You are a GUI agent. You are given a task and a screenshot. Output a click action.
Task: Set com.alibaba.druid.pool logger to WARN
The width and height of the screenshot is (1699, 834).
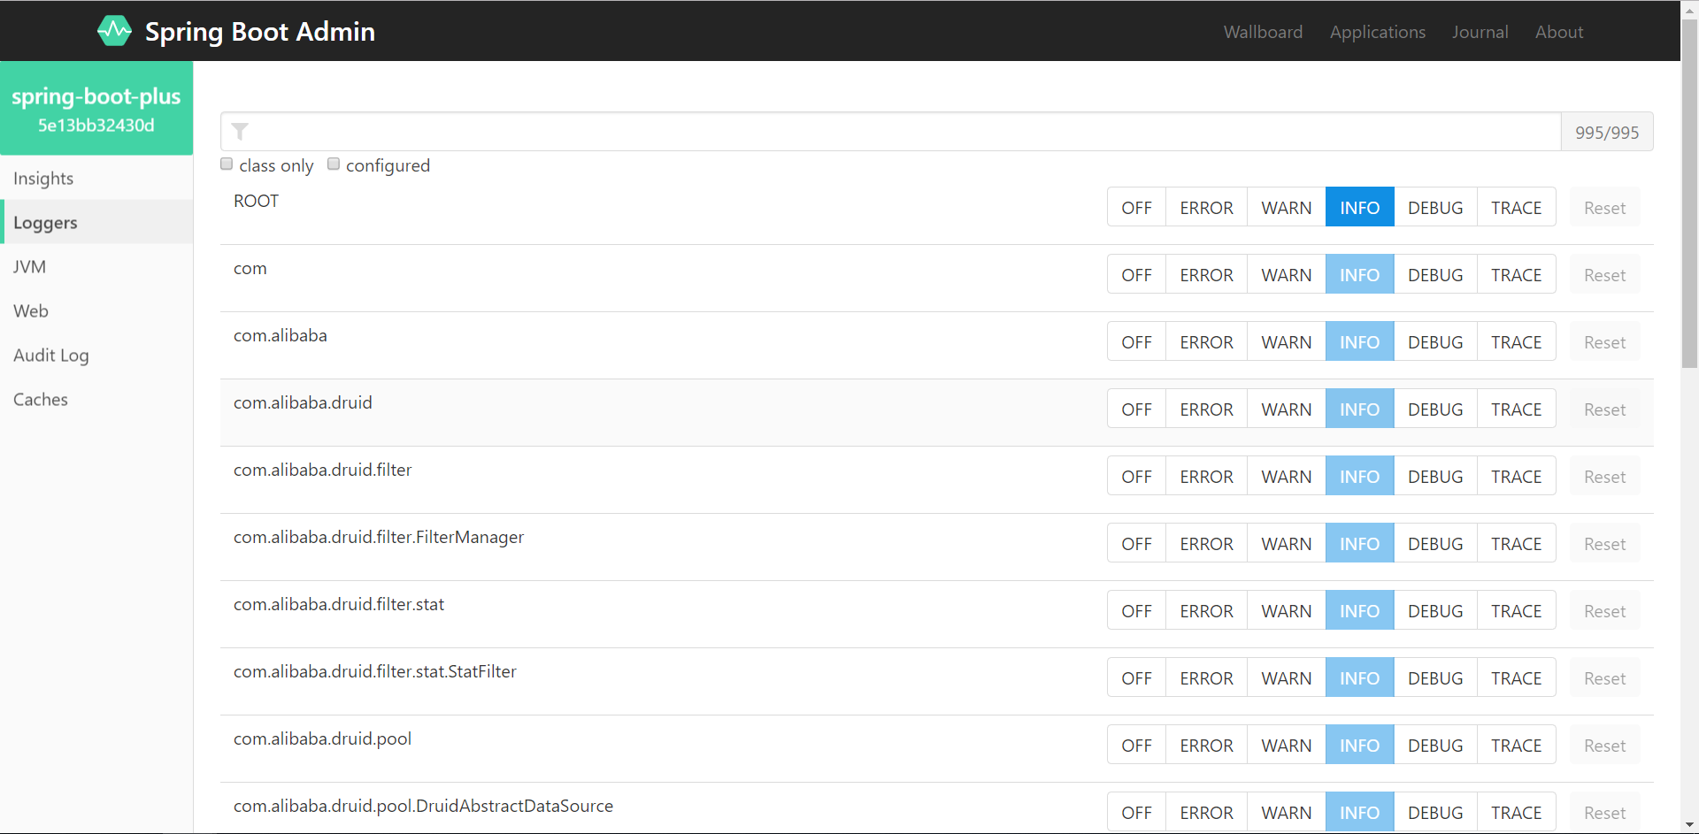tap(1286, 746)
